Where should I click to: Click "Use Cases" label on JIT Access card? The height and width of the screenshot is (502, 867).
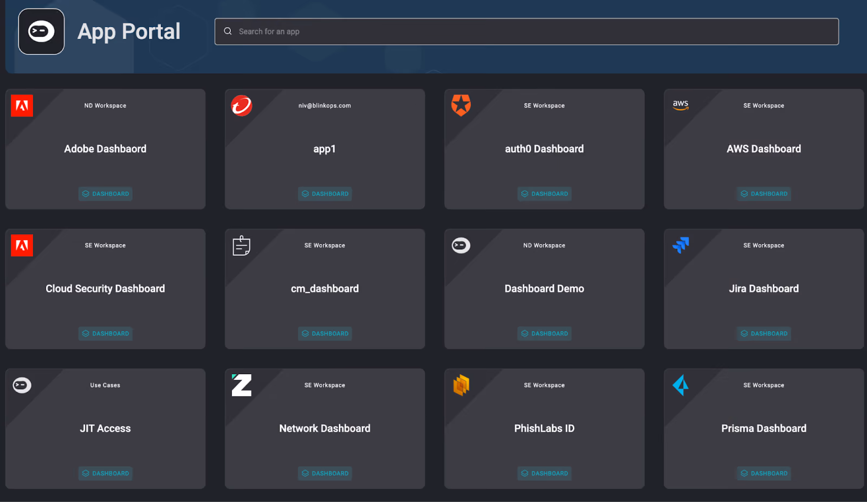tap(105, 385)
